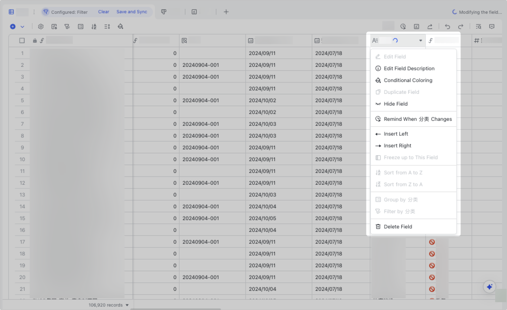Open the group records toolbar icon
507x310 pixels.
(81, 27)
